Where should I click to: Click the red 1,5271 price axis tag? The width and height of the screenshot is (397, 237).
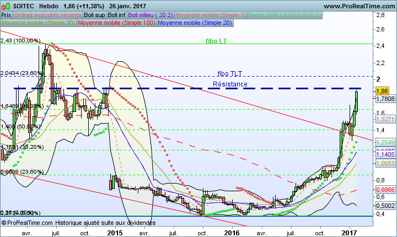tap(385, 119)
